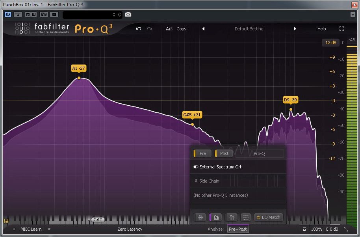Click the G#5 +31 spectrum peak label
This screenshot has width=360, height=237.
192,115
